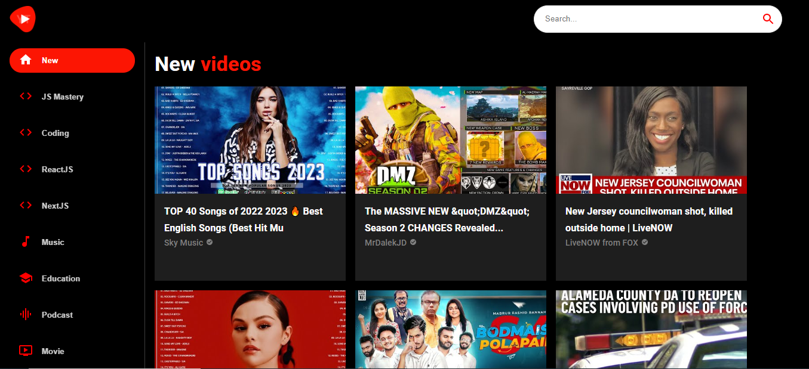This screenshot has width=809, height=369.
Task: Switch to the Coding category
Action: [x=56, y=133]
